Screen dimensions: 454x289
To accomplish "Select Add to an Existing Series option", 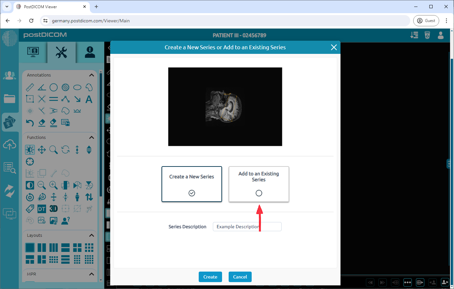I will [259, 184].
